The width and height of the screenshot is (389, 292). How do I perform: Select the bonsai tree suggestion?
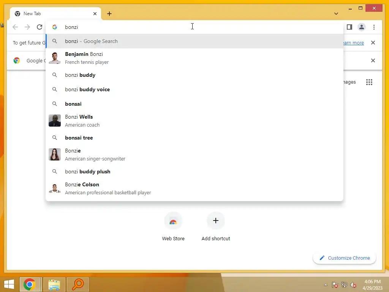pyautogui.click(x=194, y=138)
